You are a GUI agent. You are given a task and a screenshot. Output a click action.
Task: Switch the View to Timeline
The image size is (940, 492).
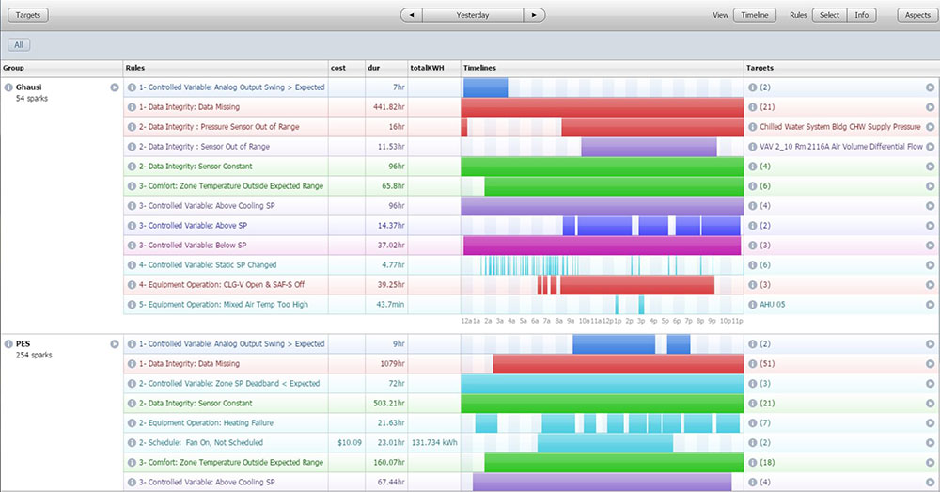[755, 15]
